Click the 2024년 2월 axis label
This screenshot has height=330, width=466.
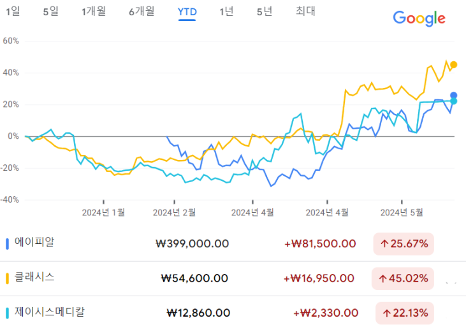click(174, 213)
